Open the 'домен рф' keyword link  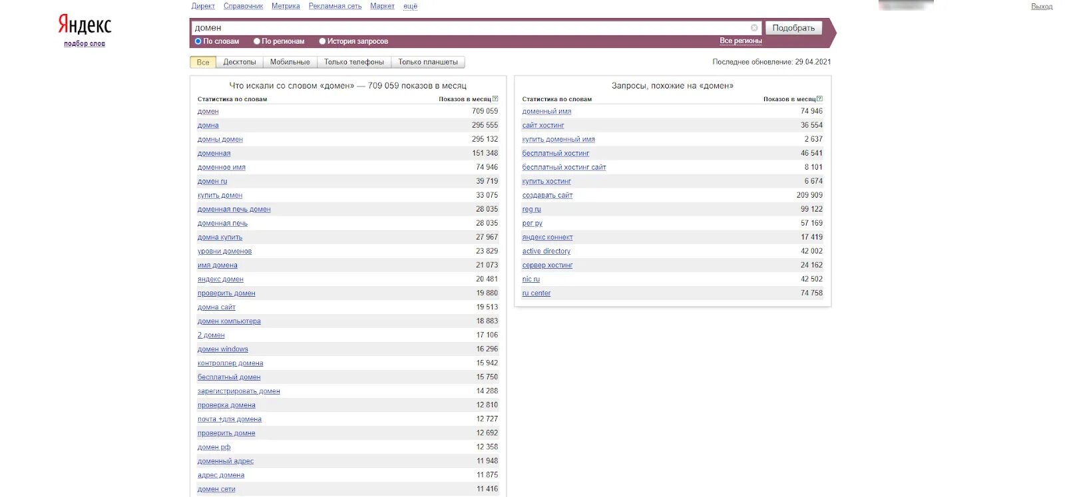[214, 447]
